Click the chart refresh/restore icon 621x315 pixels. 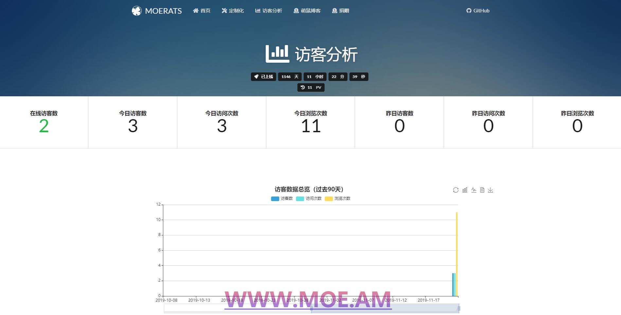[456, 190]
